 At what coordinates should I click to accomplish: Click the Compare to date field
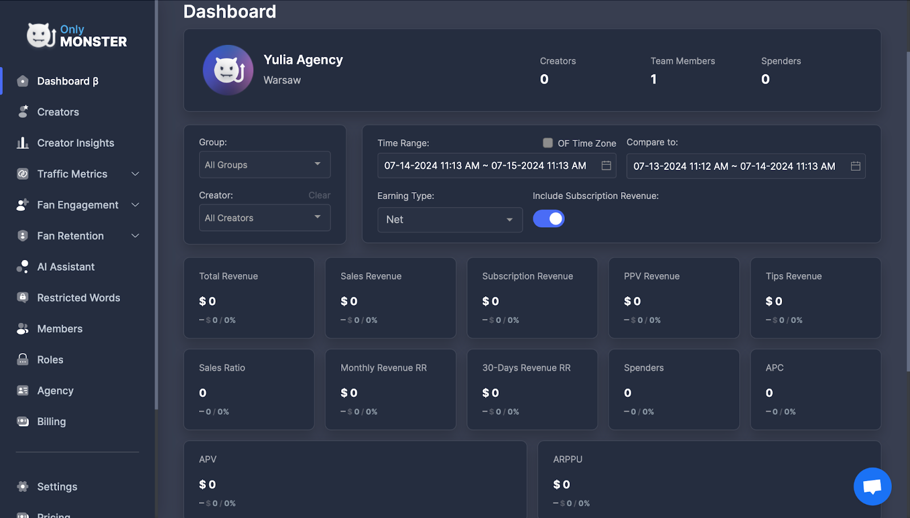click(x=746, y=166)
